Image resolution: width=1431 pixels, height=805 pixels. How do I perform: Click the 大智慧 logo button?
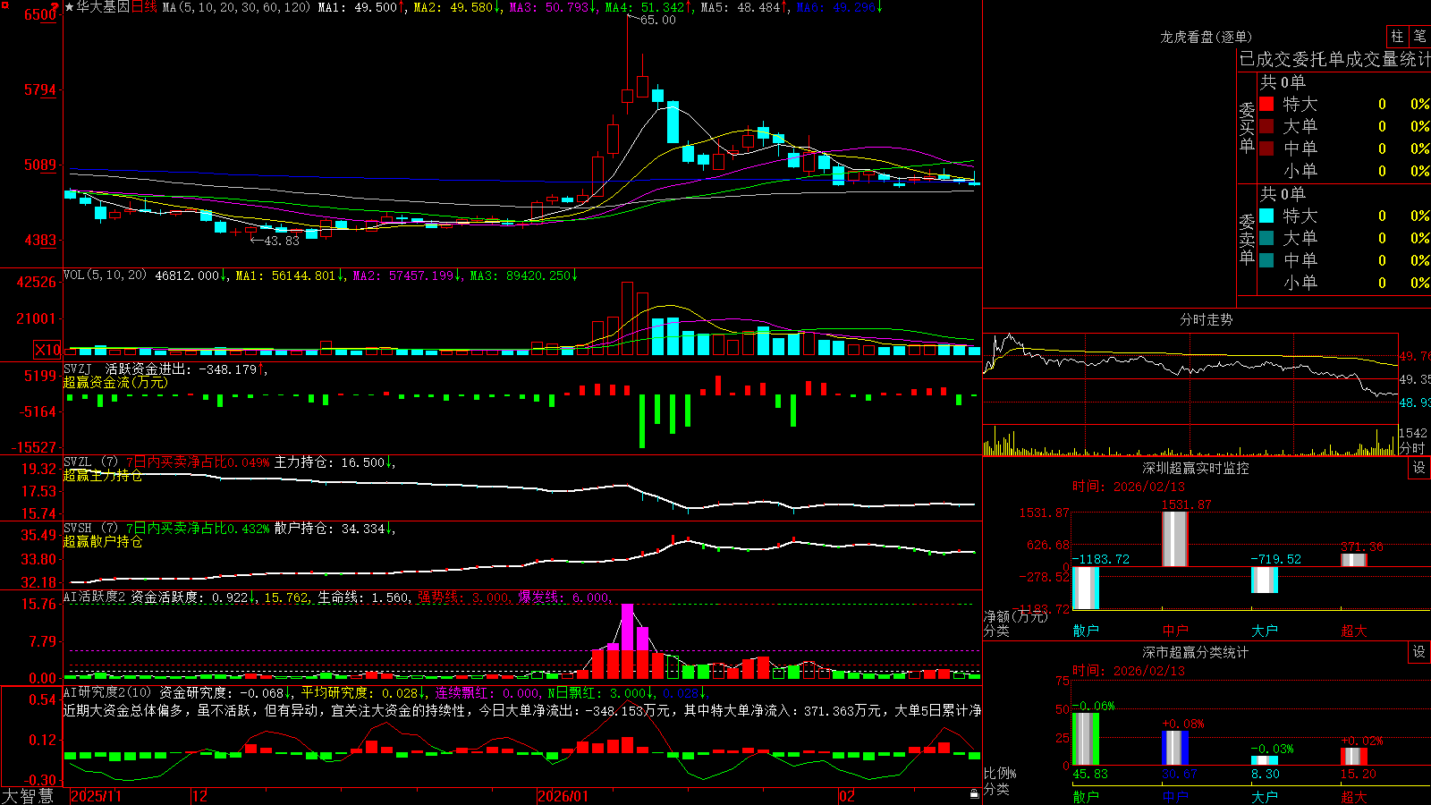pyautogui.click(x=28, y=796)
